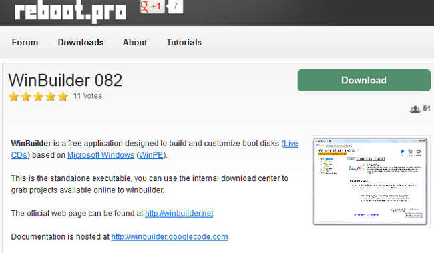Image resolution: width=434 pixels, height=253 pixels.
Task: Rate with the fifth star
Action: [63, 97]
